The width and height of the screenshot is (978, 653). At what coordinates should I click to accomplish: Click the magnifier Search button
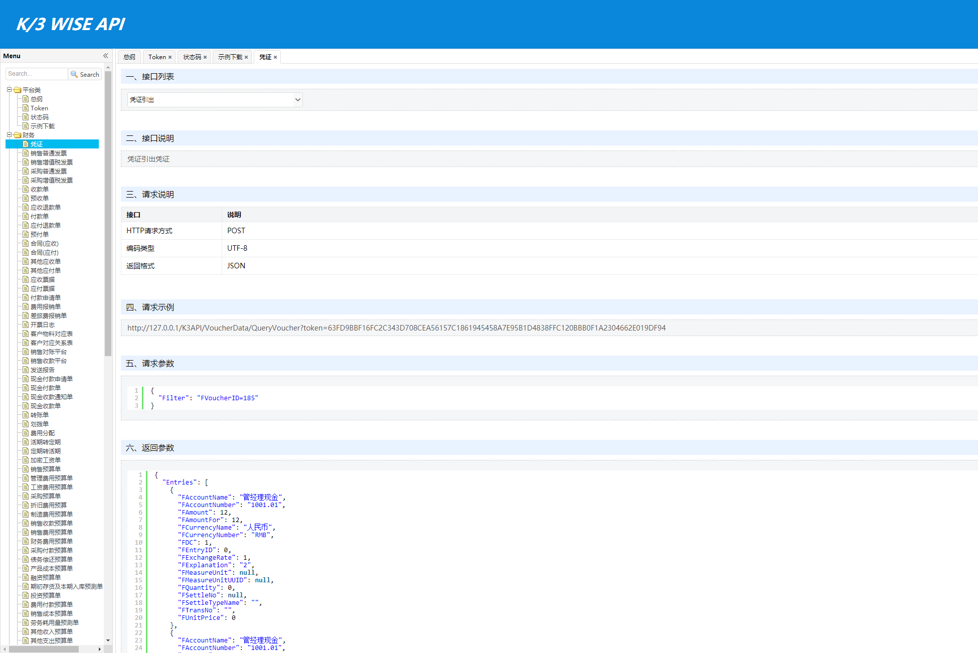(85, 74)
